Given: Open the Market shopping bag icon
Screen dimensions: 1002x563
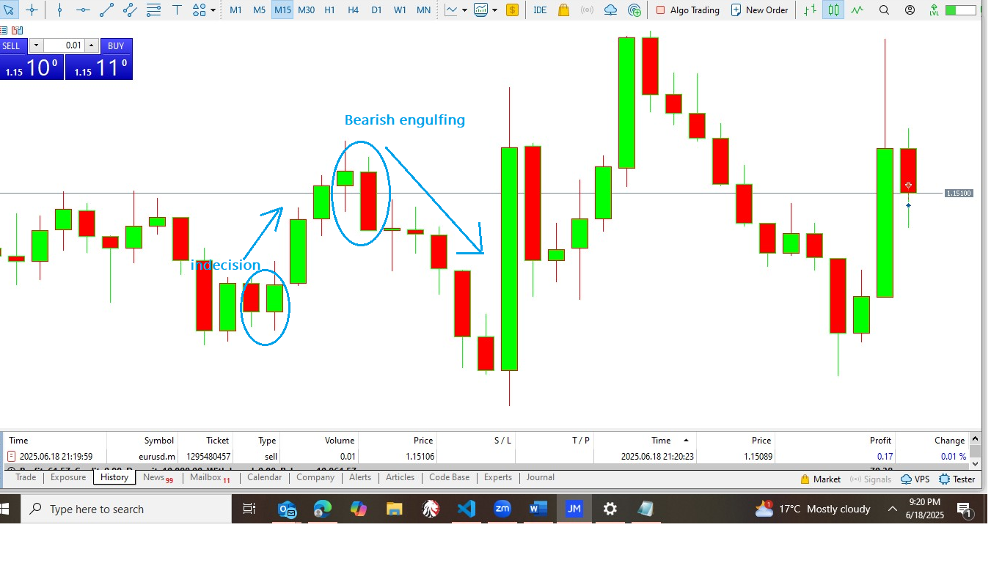Looking at the screenshot, I should coord(563,10).
